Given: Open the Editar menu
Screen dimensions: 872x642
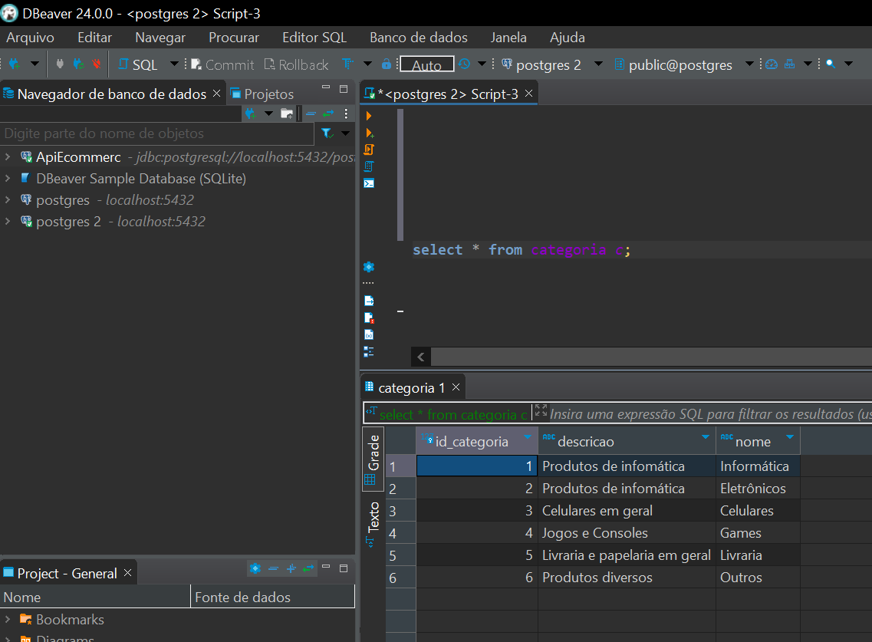Looking at the screenshot, I should 94,38.
